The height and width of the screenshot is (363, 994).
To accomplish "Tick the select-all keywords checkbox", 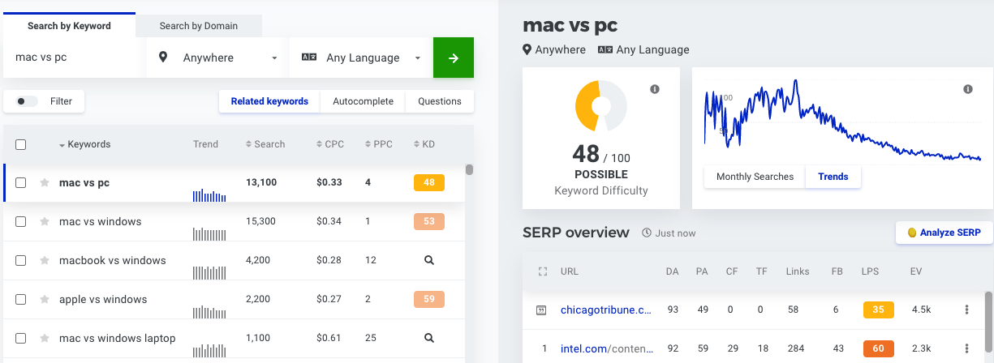I will pyautogui.click(x=21, y=144).
